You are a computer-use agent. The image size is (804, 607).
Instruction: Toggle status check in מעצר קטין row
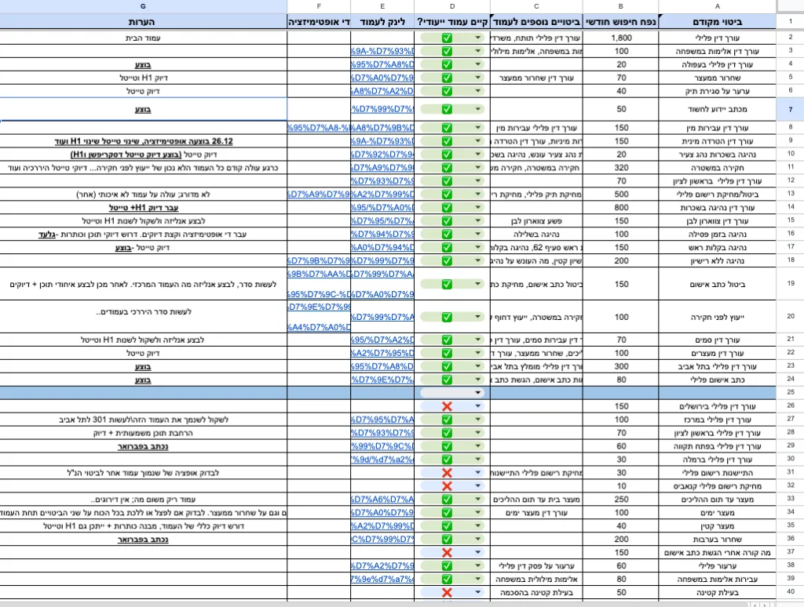point(447,526)
